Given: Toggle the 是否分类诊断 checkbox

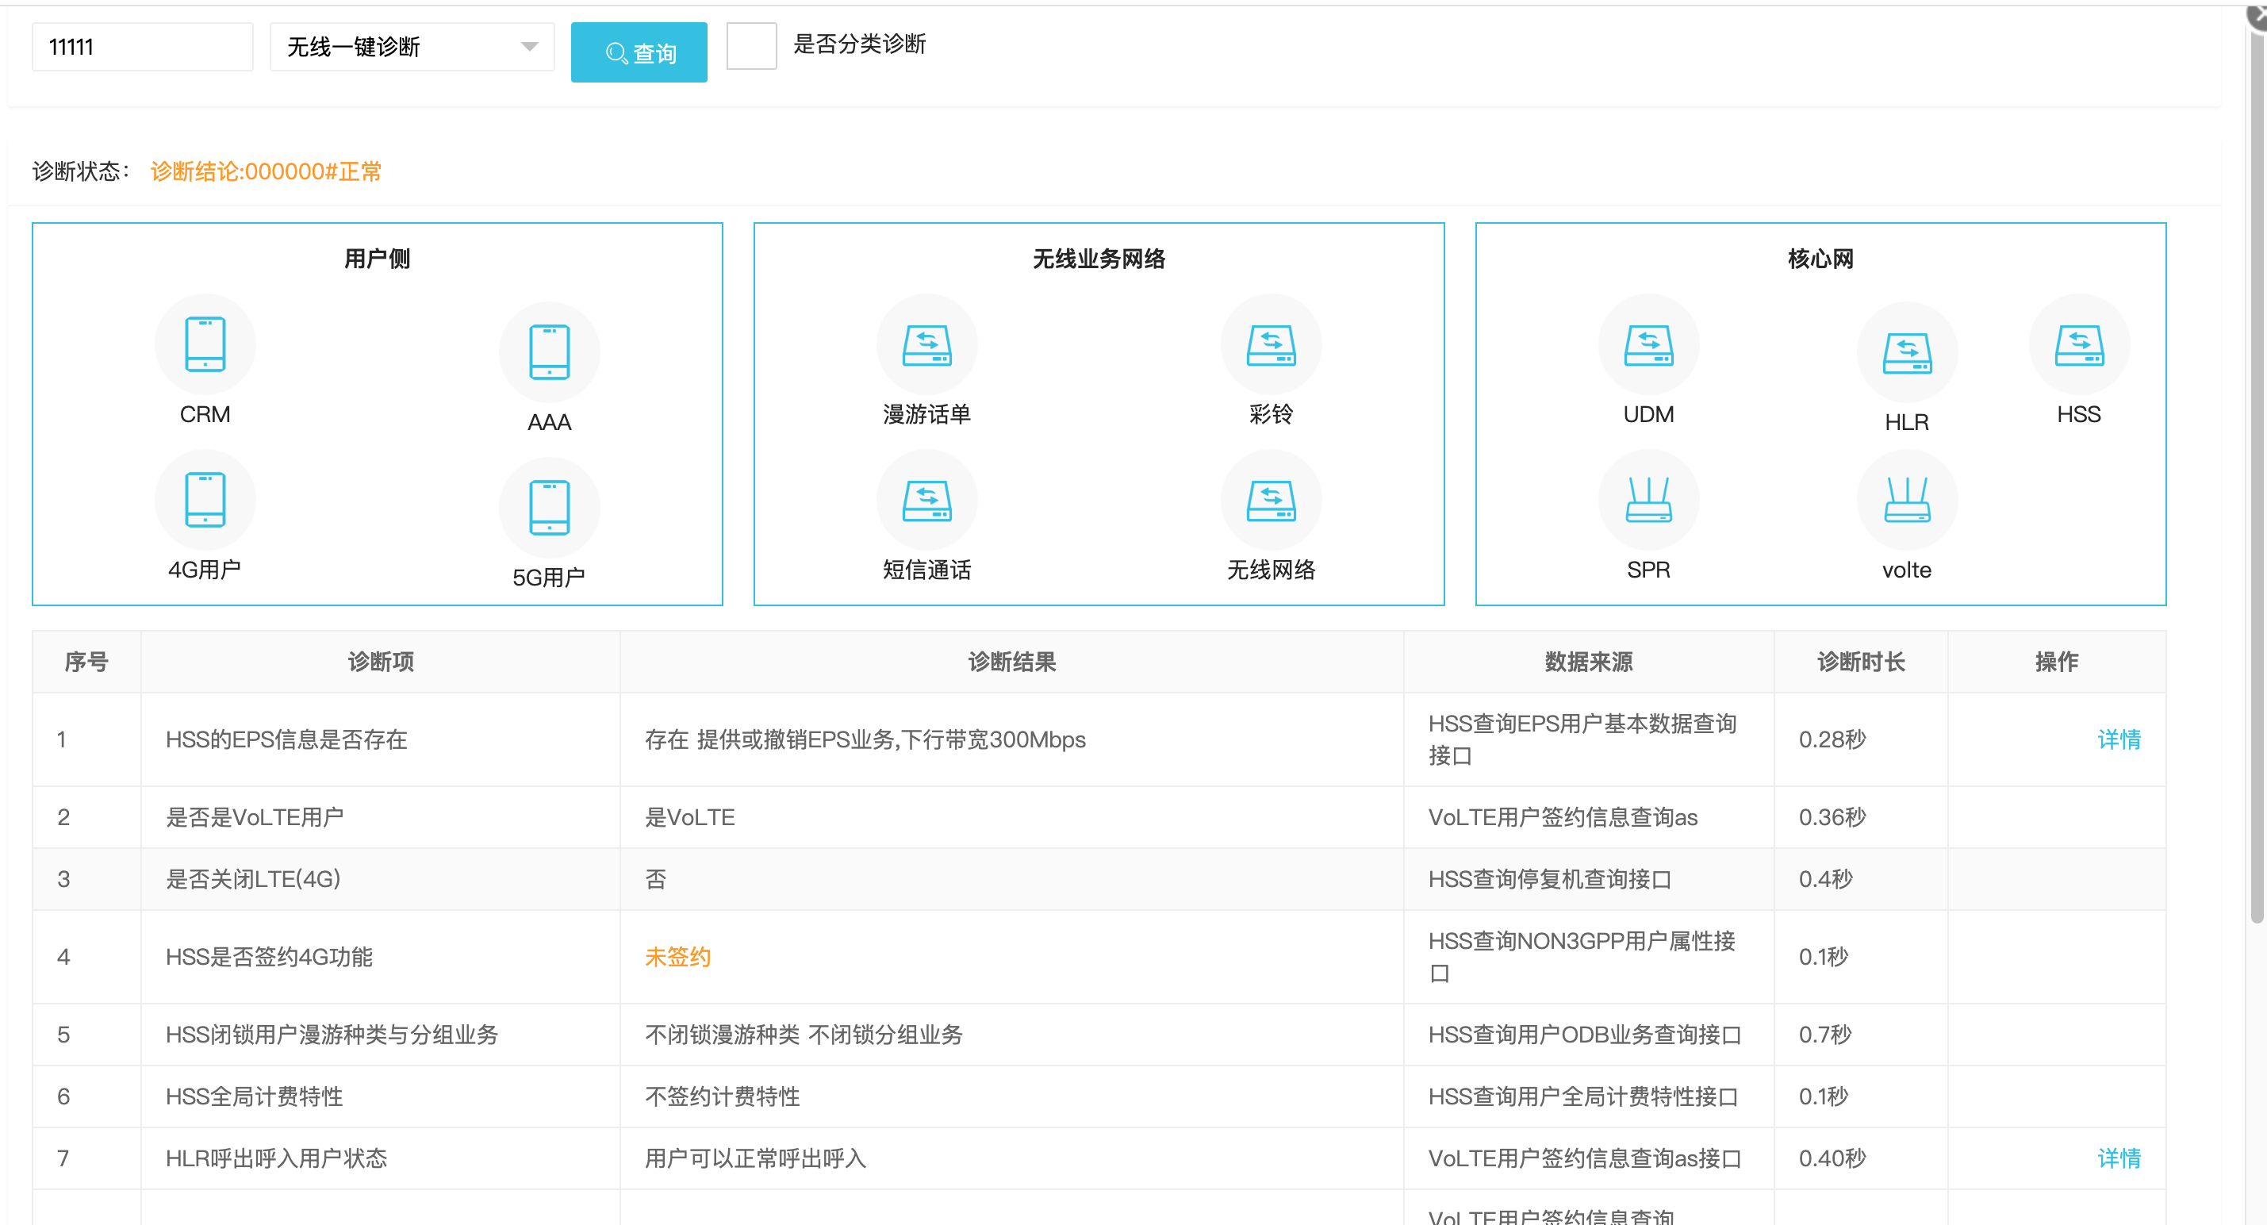Looking at the screenshot, I should click(x=751, y=46).
